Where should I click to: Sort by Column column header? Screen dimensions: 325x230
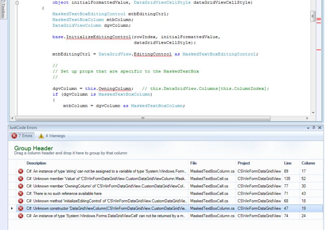click(311, 163)
